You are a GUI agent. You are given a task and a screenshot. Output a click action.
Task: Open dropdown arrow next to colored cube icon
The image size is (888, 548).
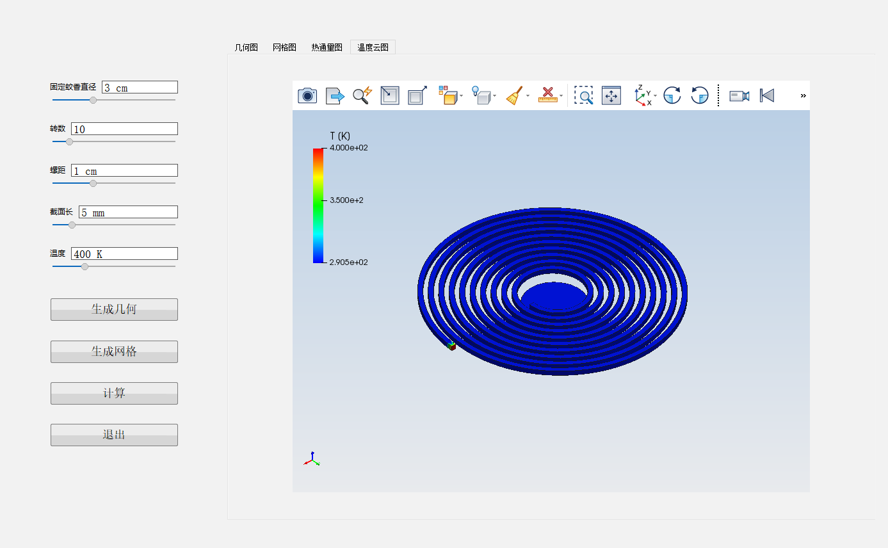462,96
